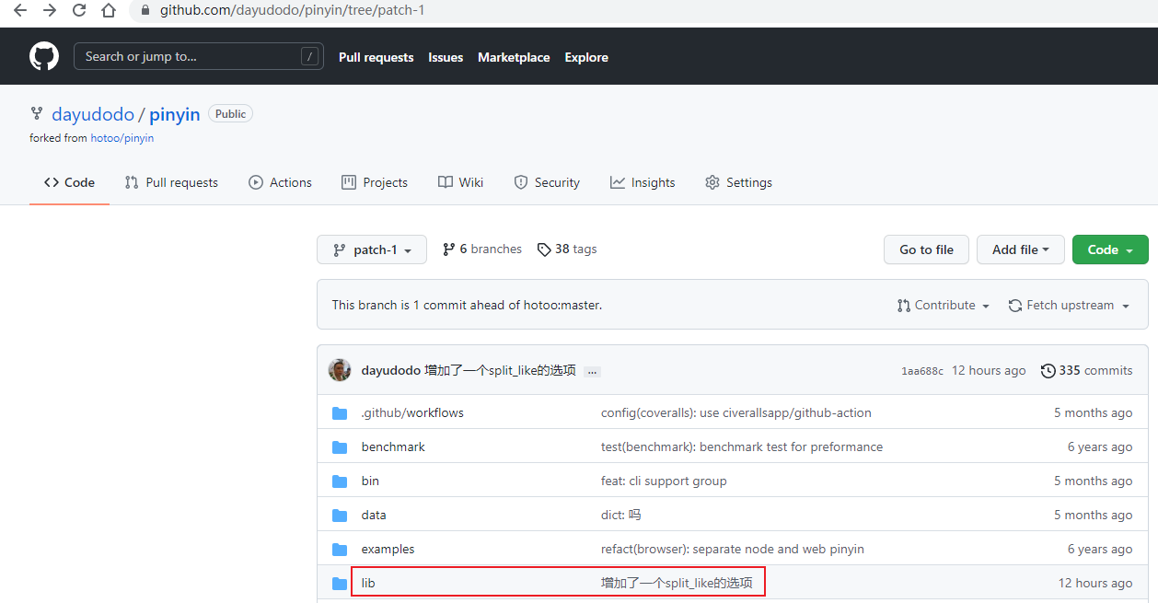Open the examples folder name

388,550
